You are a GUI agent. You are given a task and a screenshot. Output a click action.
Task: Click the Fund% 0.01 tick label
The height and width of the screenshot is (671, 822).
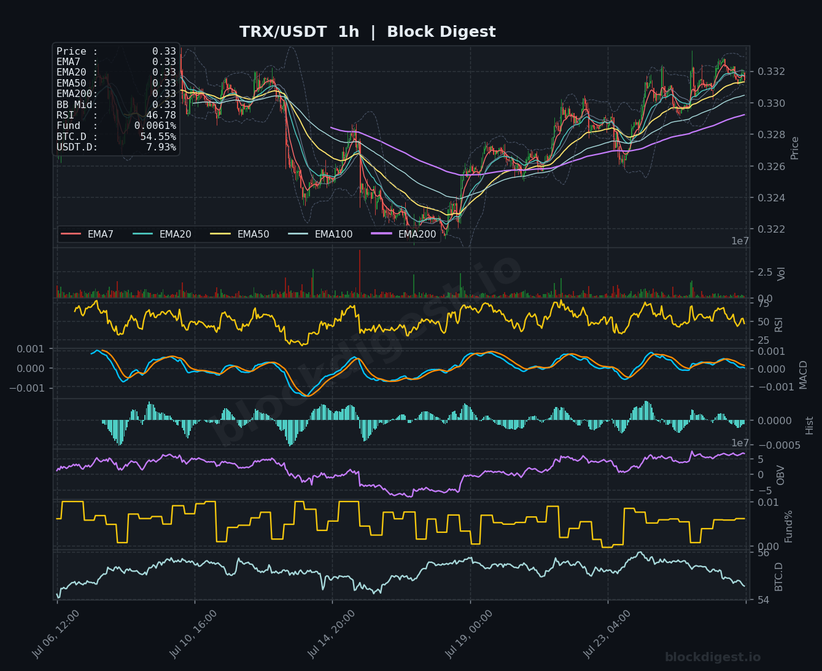[x=768, y=503]
